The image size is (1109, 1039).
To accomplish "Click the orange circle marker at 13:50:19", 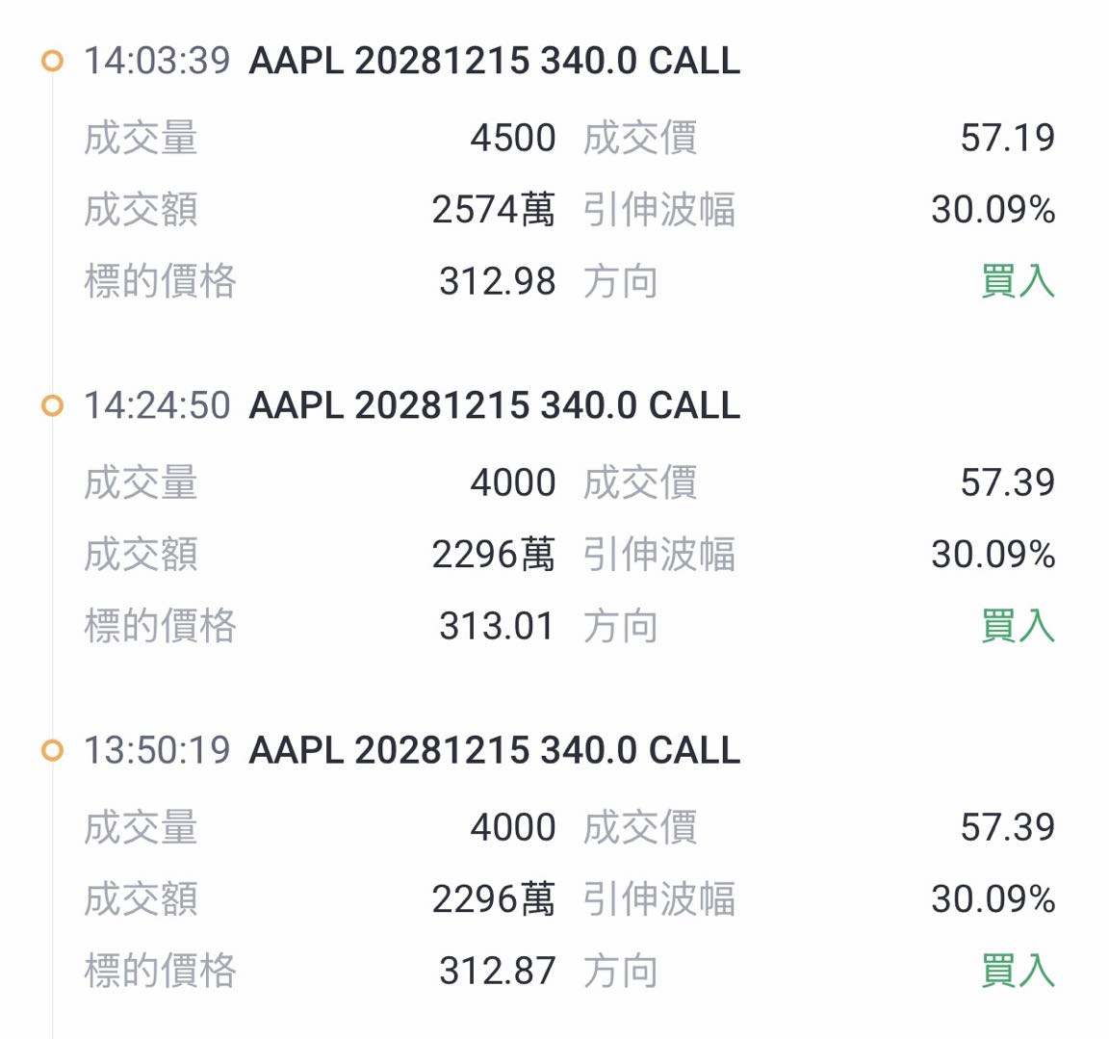I will [52, 750].
